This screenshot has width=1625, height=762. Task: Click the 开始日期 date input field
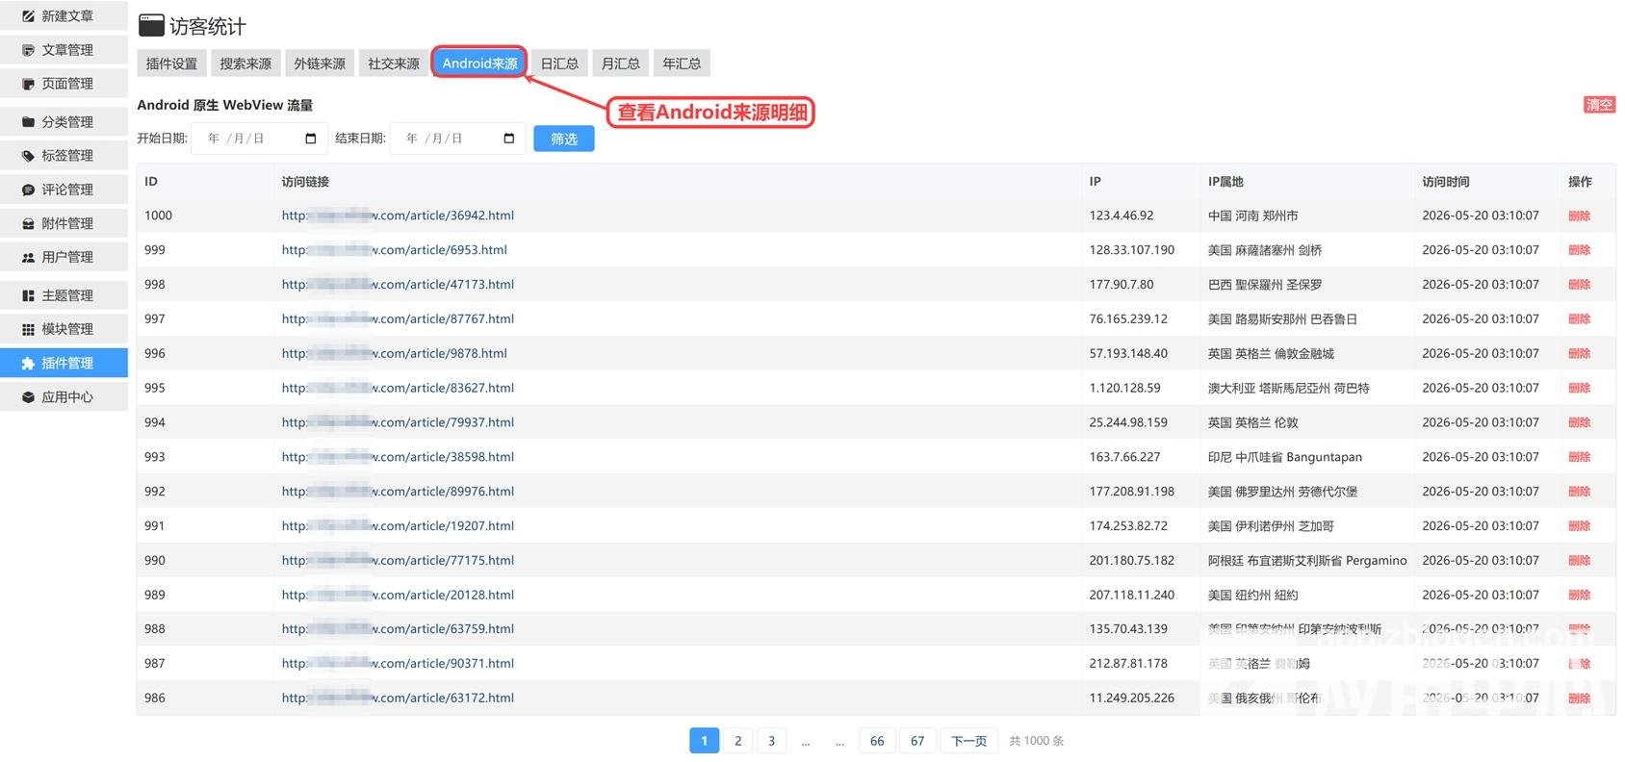tap(260, 139)
